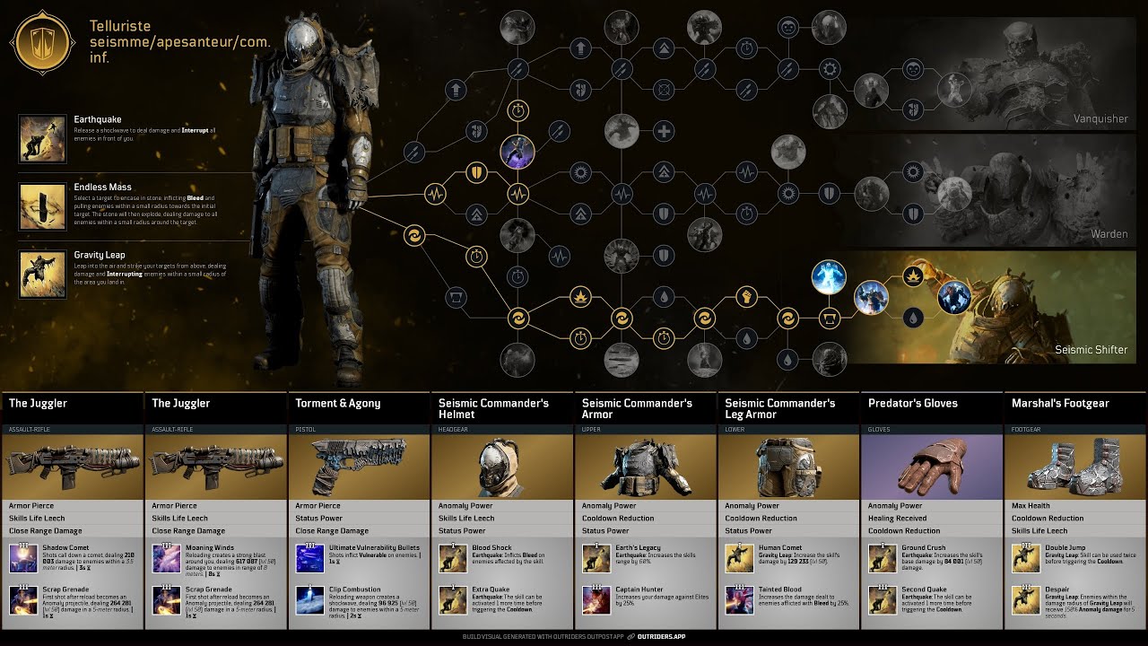
Task: Click the 'Torment & Agony' item name
Action: coord(338,404)
